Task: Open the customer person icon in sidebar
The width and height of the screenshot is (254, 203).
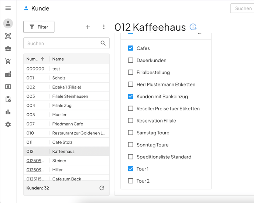Action: click(8, 23)
